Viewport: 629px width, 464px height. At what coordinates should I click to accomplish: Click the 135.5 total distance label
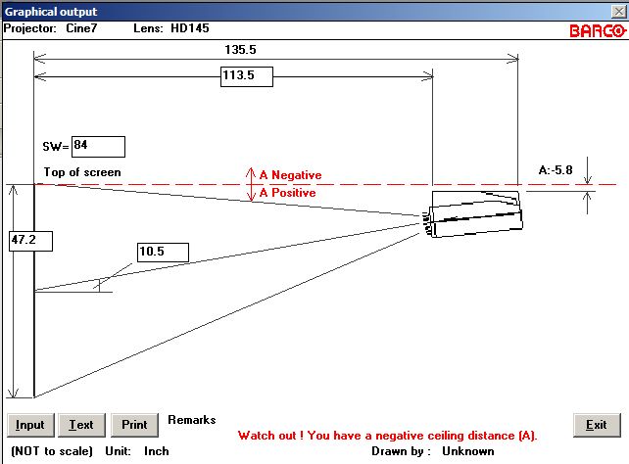coord(240,50)
